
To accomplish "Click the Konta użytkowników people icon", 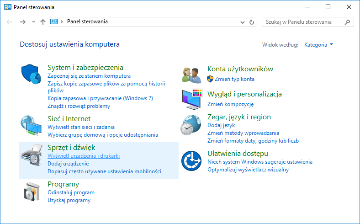I will 191,74.
